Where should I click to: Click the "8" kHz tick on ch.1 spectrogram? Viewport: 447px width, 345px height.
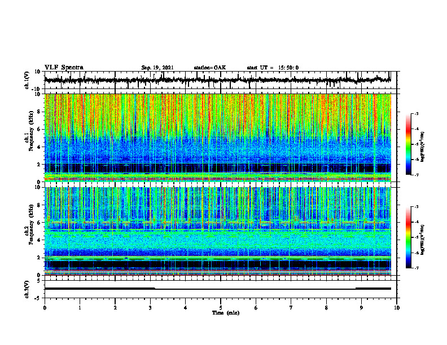[39, 112]
